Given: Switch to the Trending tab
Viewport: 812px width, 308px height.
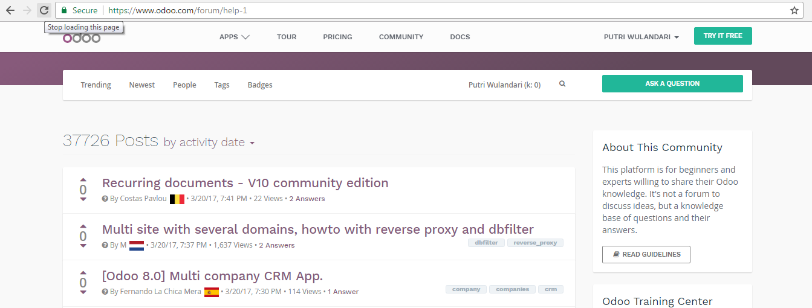Looking at the screenshot, I should click(96, 85).
